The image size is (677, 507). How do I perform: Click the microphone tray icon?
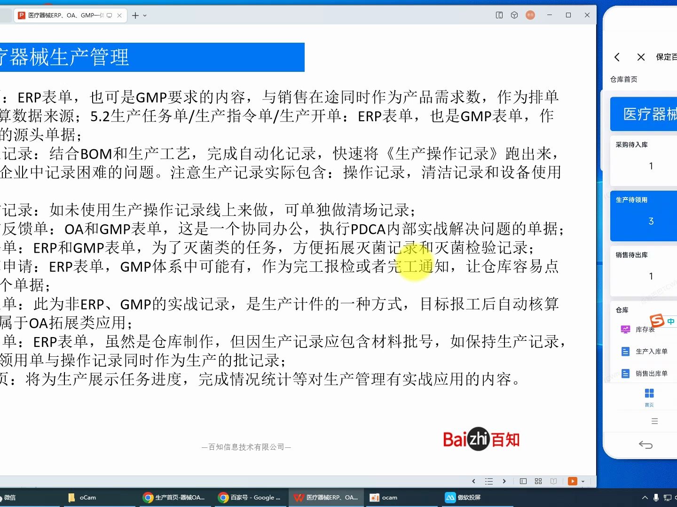coord(656,498)
